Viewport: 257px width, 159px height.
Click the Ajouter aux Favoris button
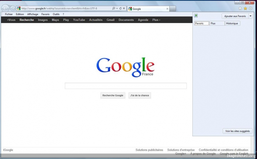235,16
